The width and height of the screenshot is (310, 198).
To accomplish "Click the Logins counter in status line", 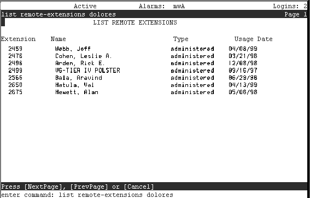I will point(290,6).
